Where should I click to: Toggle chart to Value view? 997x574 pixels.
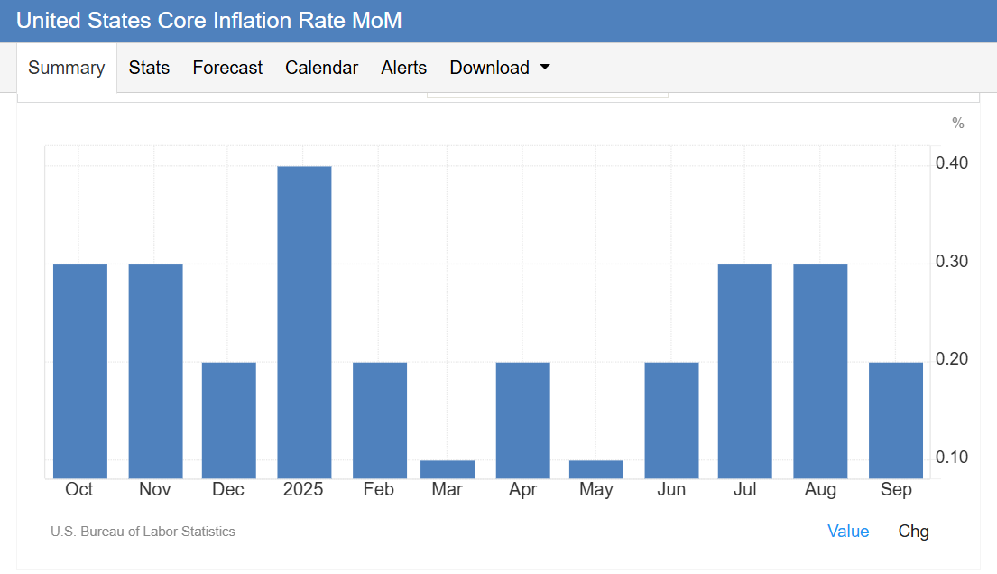(x=847, y=532)
